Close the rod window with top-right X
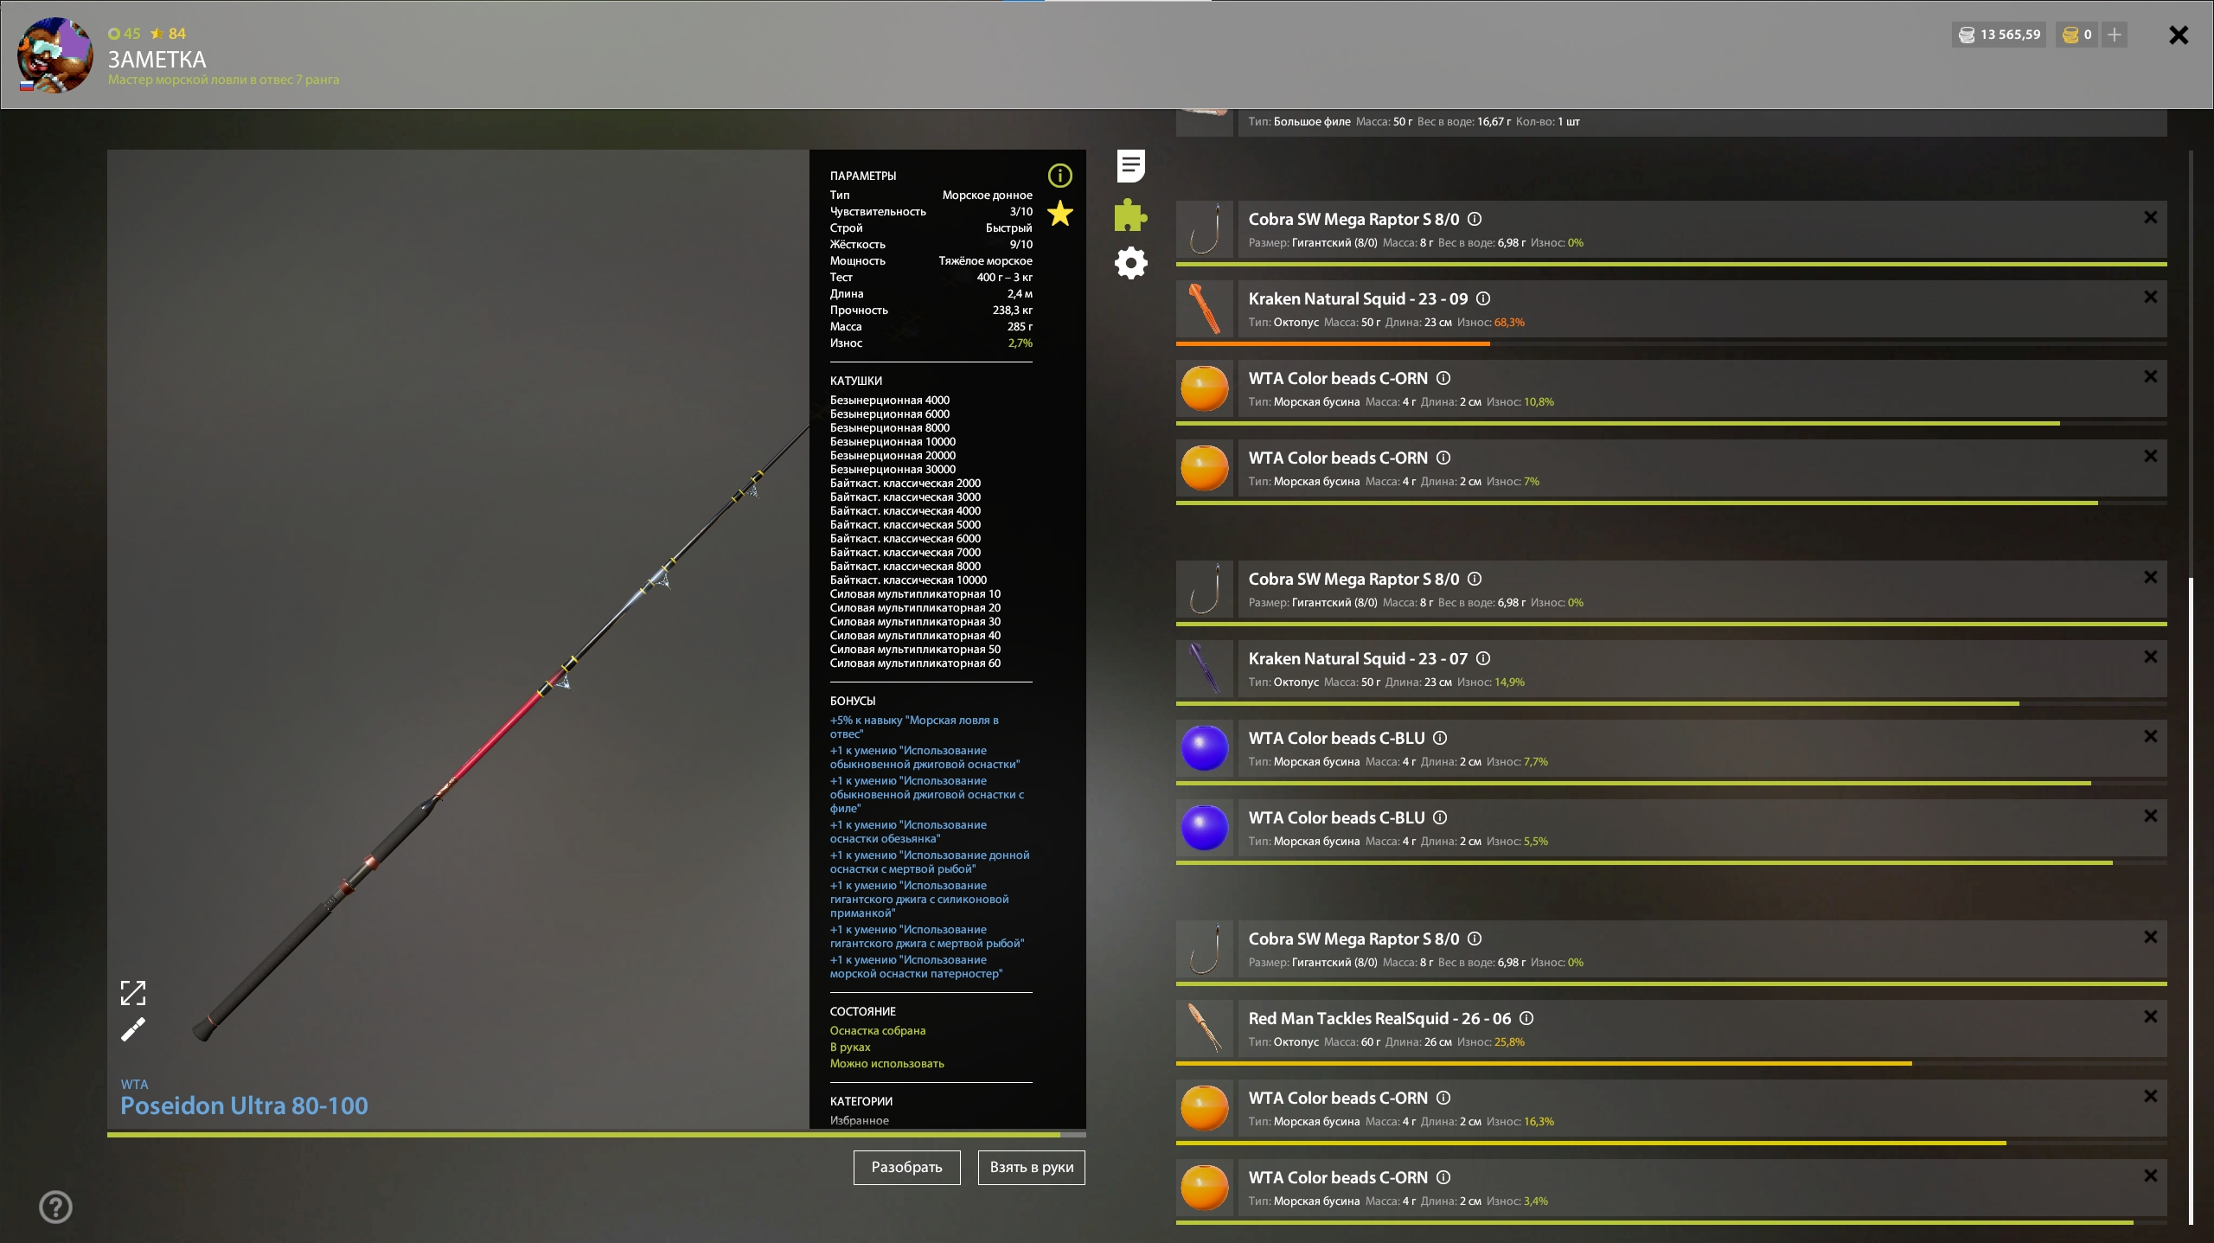Screen dimensions: 2214x1243 (2179, 35)
